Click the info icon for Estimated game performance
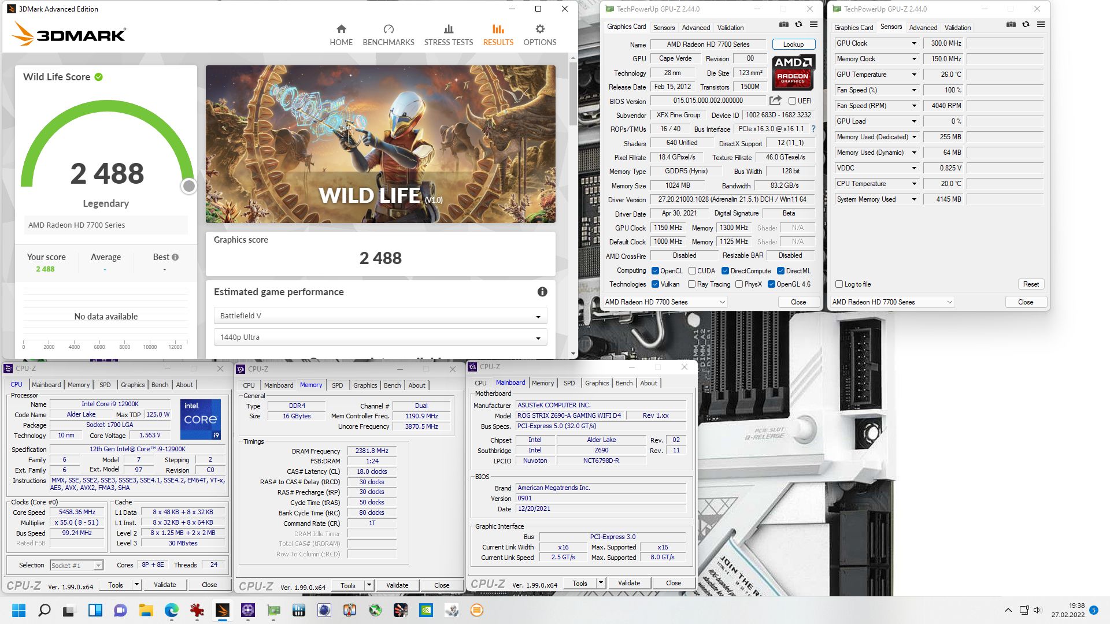Viewport: 1110px width, 624px height. tap(542, 292)
